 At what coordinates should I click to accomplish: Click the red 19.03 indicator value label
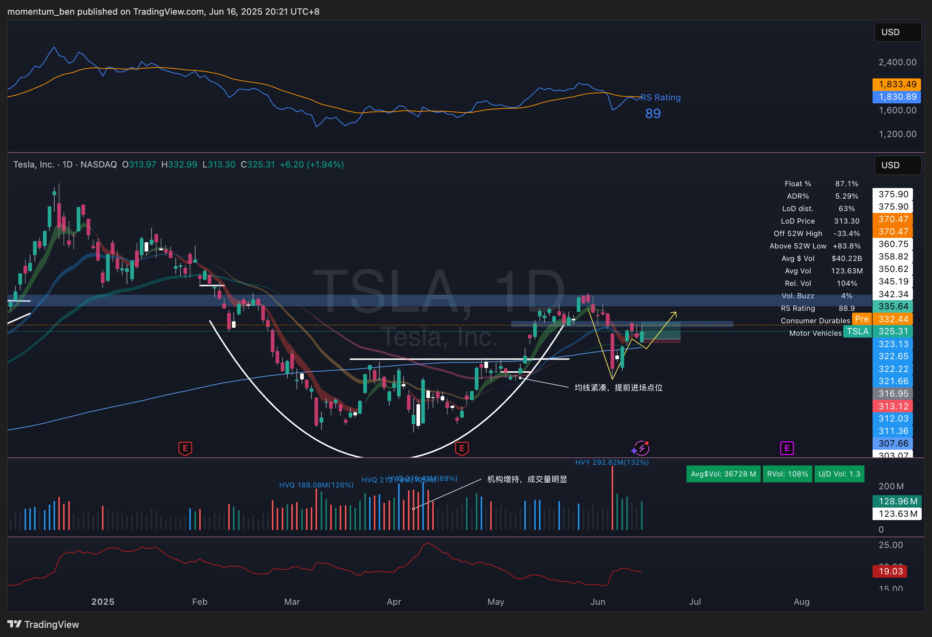pyautogui.click(x=890, y=571)
